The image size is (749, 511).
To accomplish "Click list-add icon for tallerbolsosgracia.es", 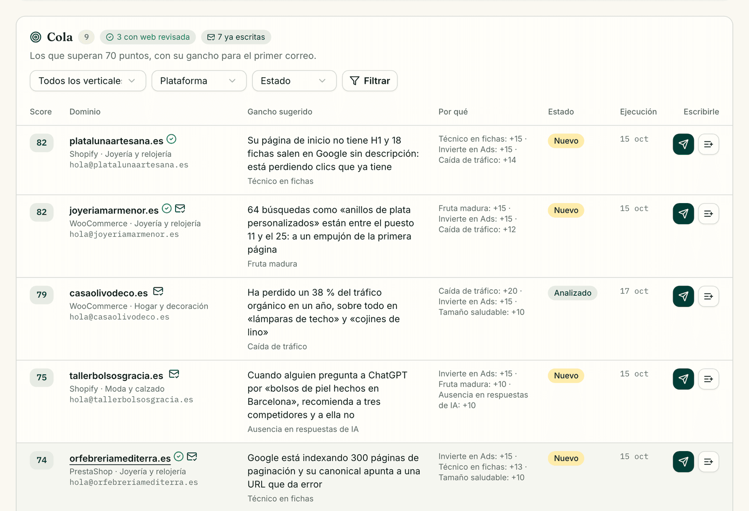I will [708, 379].
